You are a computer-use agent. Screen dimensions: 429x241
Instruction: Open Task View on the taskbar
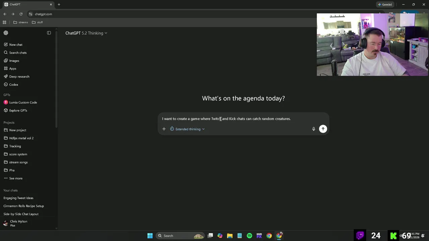(x=210, y=236)
